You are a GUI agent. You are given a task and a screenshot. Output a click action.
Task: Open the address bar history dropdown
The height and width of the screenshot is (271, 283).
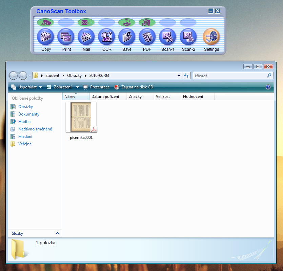179,76
